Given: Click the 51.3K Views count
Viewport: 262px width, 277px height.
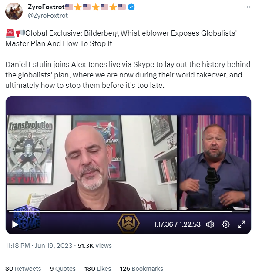Looking at the screenshot, I should point(94,246).
